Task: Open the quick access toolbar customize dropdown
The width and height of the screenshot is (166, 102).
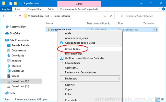Action: coord(19,4)
